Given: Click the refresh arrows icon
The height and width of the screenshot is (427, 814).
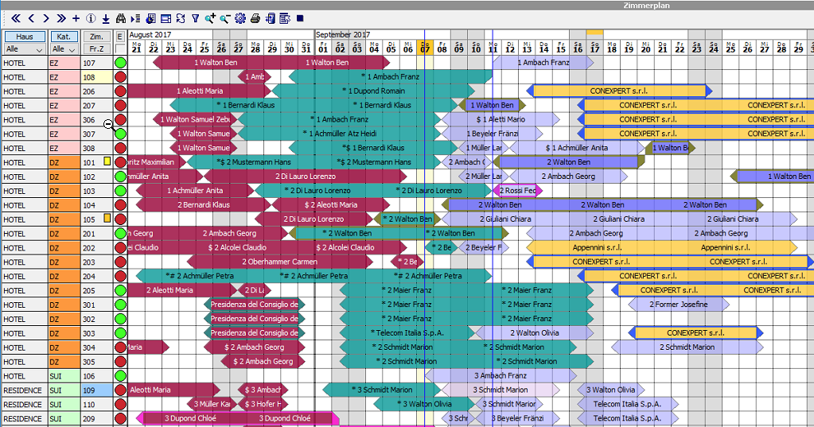Looking at the screenshot, I should click(x=180, y=18).
